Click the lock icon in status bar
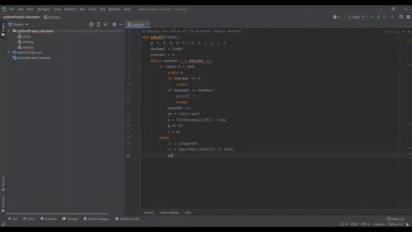Viewport: 412px width, 232px height. tap(407, 224)
